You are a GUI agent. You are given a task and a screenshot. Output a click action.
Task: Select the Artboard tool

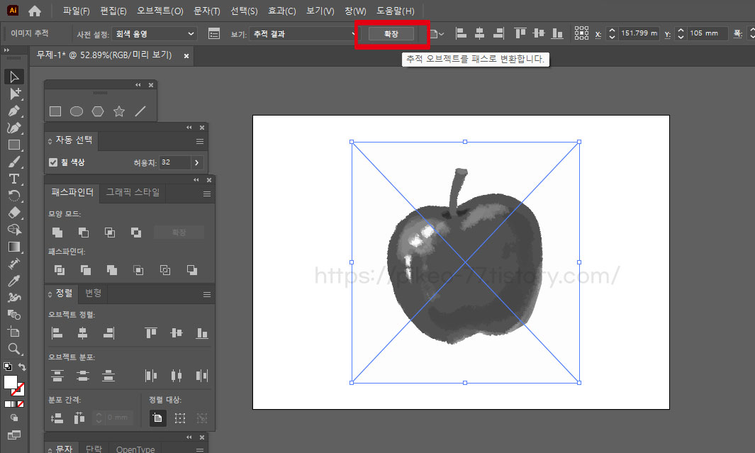14,332
